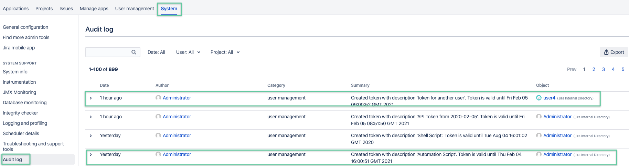Click the object avatar in the 'API Token' row

pyautogui.click(x=539, y=117)
